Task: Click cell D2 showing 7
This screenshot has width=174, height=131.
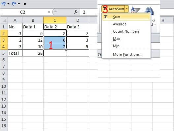Action: point(78,33)
